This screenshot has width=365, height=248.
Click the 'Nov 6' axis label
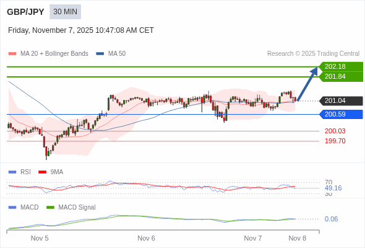[146, 238]
